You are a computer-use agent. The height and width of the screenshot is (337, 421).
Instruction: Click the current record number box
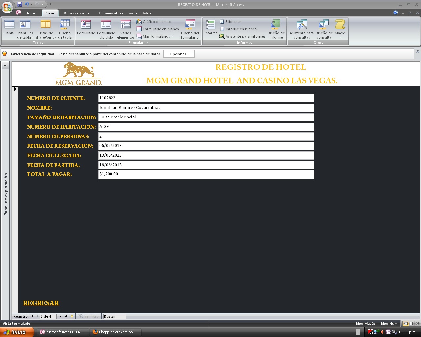click(48, 316)
